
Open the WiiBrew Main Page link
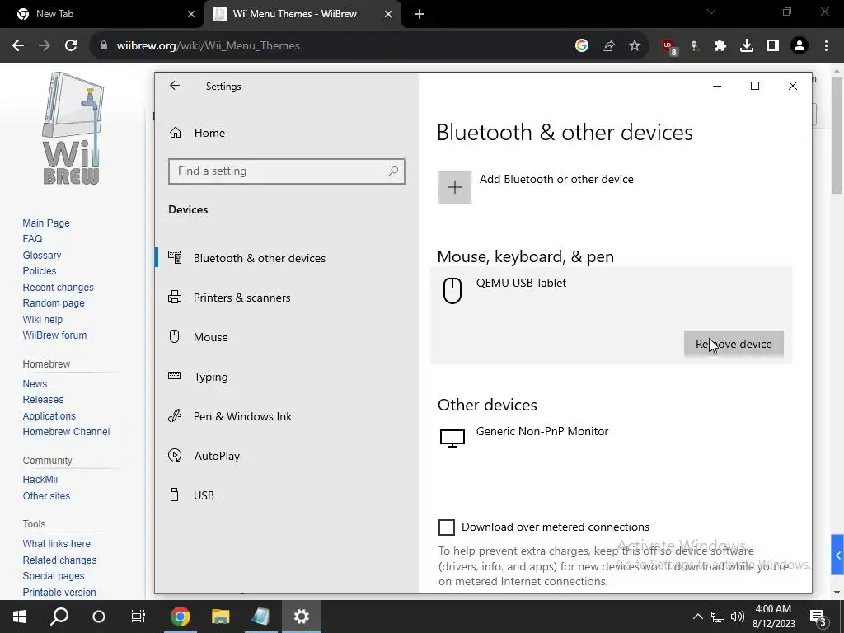pyautogui.click(x=46, y=223)
